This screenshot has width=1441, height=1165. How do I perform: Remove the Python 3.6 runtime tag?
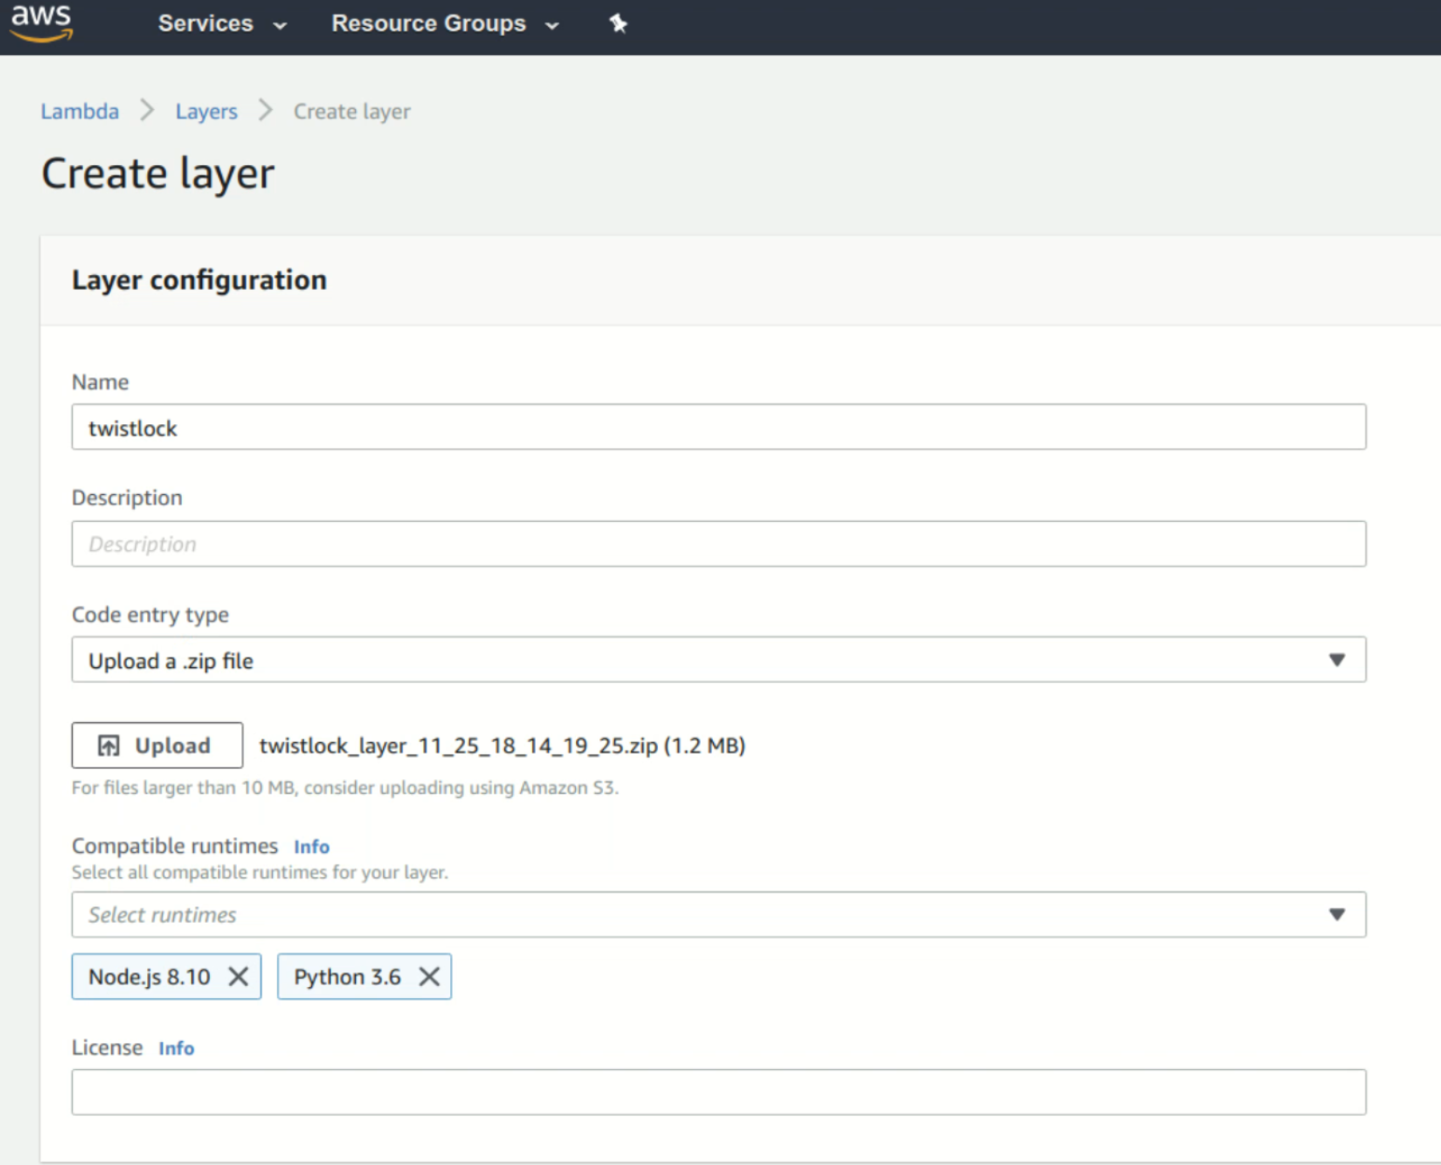coord(429,977)
